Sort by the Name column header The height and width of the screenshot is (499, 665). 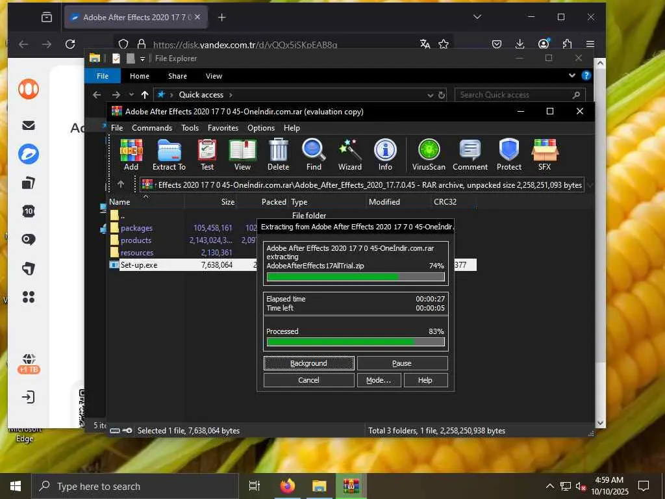coord(146,202)
